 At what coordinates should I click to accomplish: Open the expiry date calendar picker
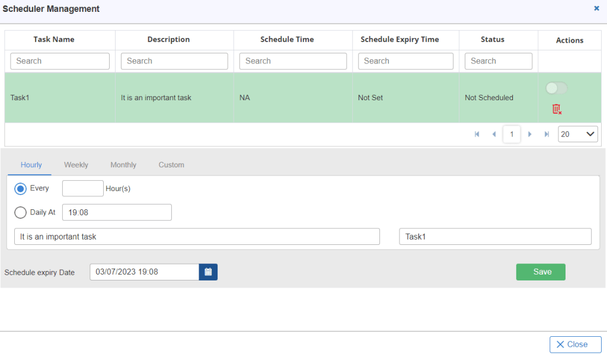coord(208,272)
